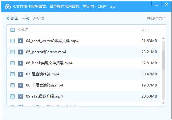Minimize the zip preview window

coord(157,5)
